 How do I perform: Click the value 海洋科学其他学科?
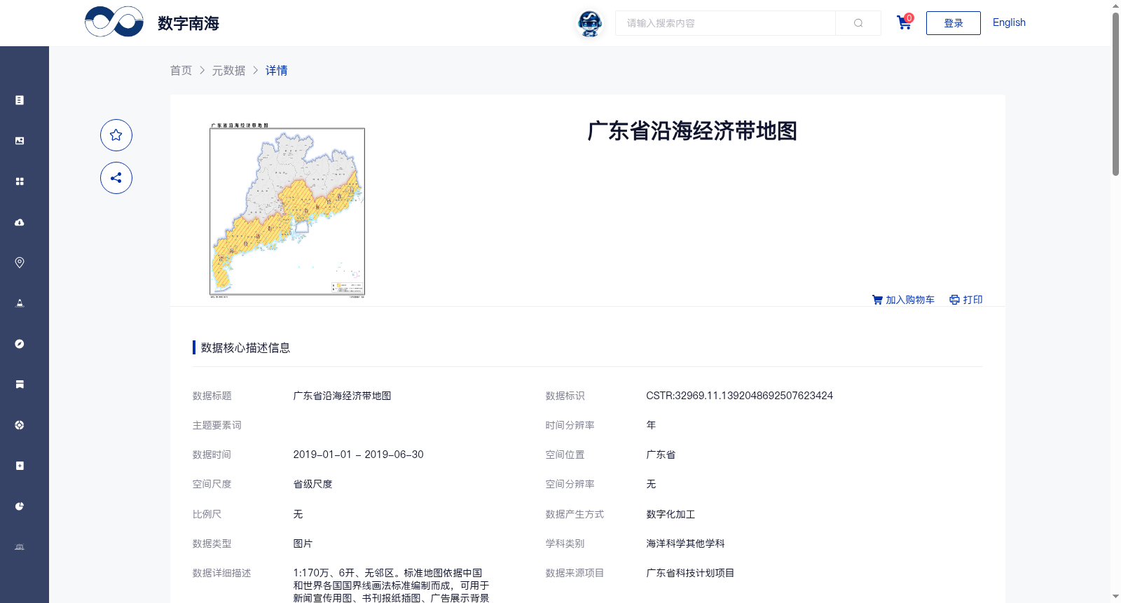[x=685, y=543]
